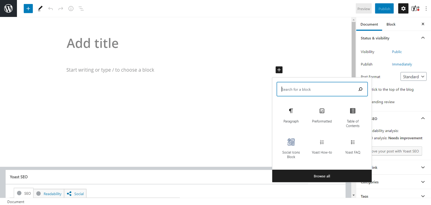Viewport: 431px width, 205px height.
Task: Switch to the Block tab
Action: (x=391, y=24)
